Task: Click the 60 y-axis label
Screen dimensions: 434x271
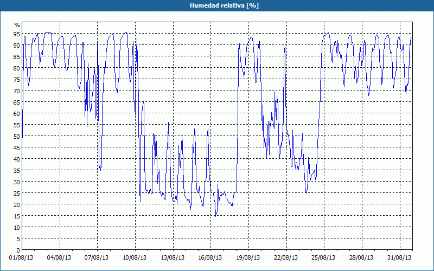Action: click(17, 114)
